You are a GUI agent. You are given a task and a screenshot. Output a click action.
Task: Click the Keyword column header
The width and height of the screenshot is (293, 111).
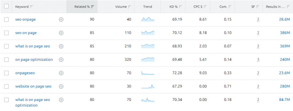pos(22,7)
